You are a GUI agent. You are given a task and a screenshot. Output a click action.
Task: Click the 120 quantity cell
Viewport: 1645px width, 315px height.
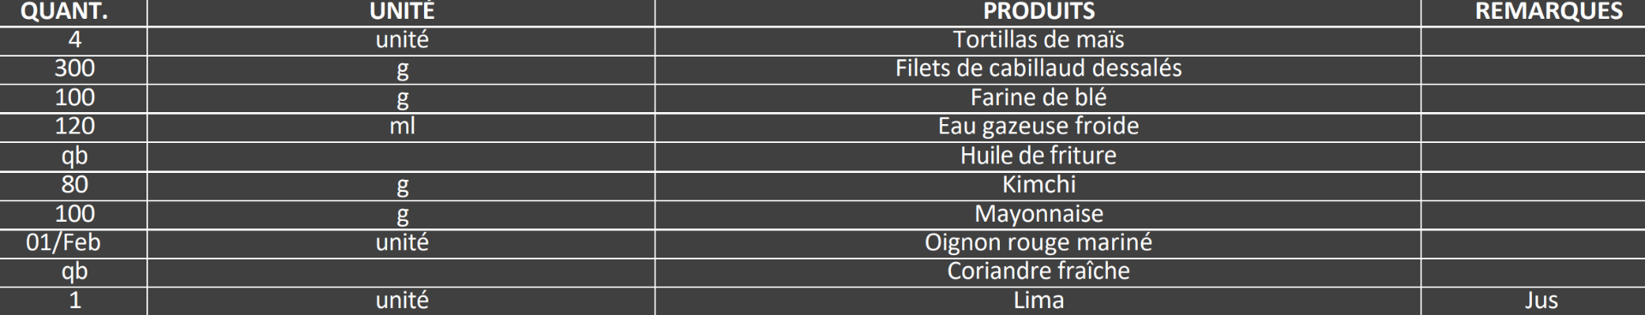click(x=74, y=127)
